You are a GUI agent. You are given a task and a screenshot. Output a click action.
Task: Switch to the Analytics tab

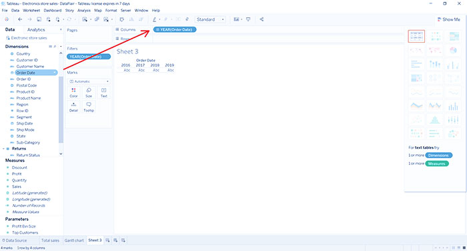[x=36, y=30]
